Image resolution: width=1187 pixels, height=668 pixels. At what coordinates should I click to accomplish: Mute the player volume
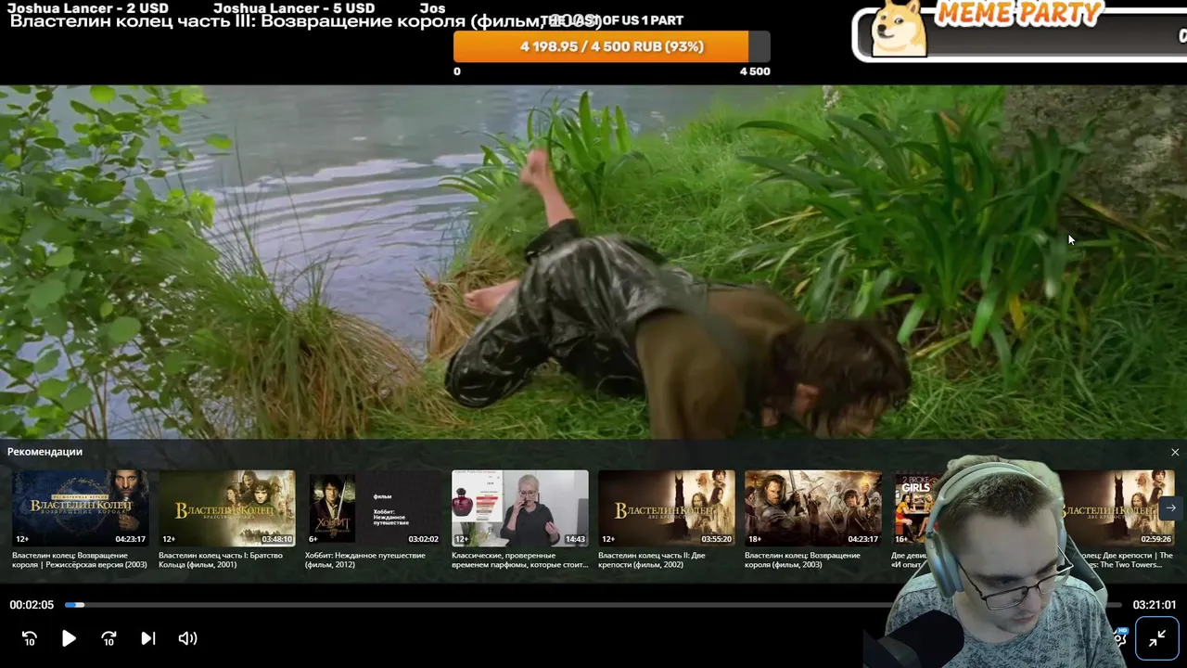pyautogui.click(x=187, y=638)
